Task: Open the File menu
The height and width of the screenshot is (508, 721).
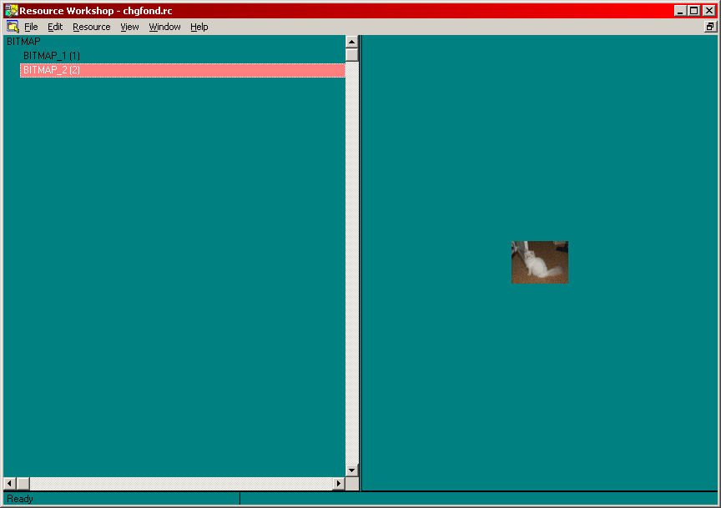Action: (x=31, y=27)
